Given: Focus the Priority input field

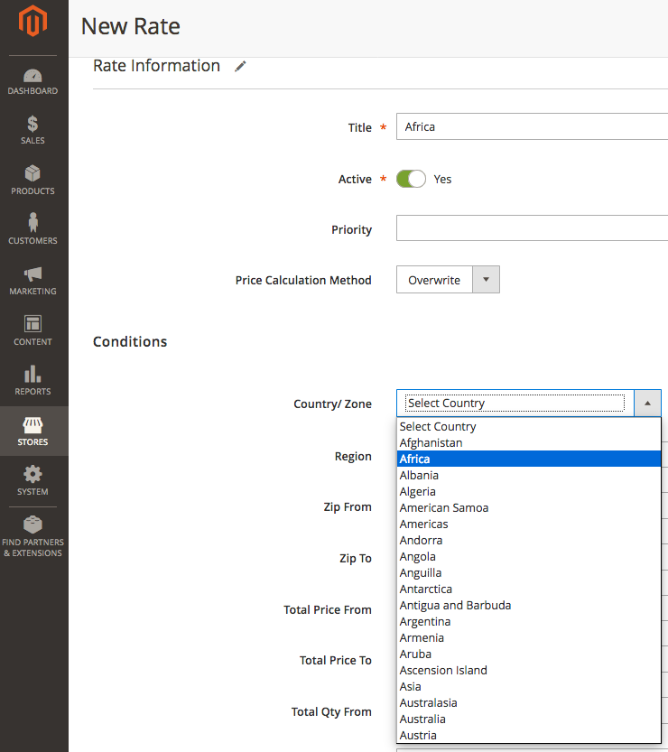Looking at the screenshot, I should pos(533,228).
